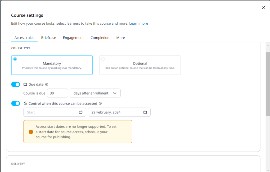Click the calendar icon beside Due date label
Image resolution: width=270 pixels, height=172 pixels.
coord(25,85)
